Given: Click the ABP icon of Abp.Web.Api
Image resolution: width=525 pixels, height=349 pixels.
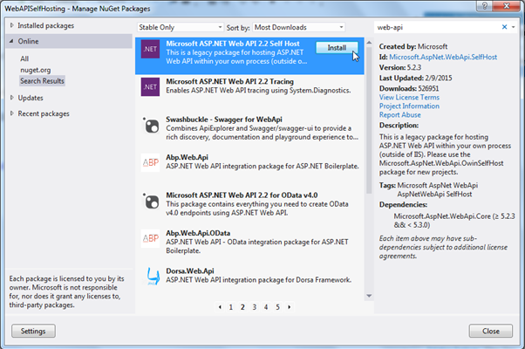Looking at the screenshot, I should (x=150, y=163).
